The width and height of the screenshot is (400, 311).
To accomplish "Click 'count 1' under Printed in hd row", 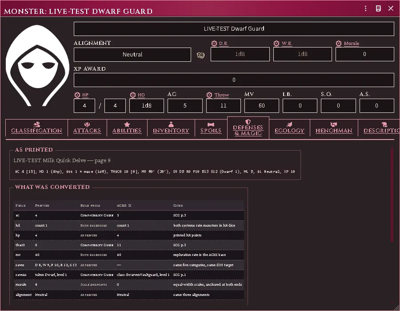I will tap(41, 225).
